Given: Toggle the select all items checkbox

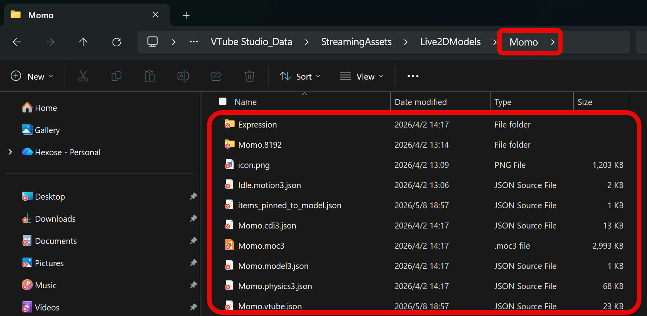Looking at the screenshot, I should click(x=223, y=102).
